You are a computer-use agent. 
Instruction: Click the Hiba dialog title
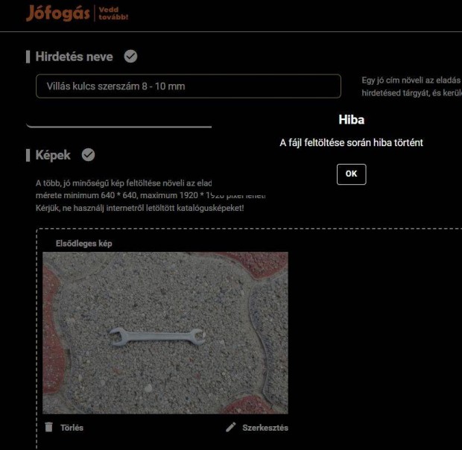(x=351, y=119)
